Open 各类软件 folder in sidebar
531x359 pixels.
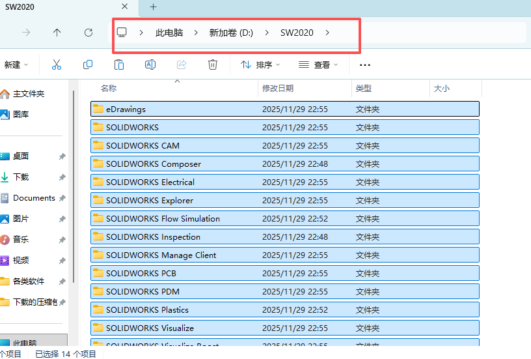29,281
